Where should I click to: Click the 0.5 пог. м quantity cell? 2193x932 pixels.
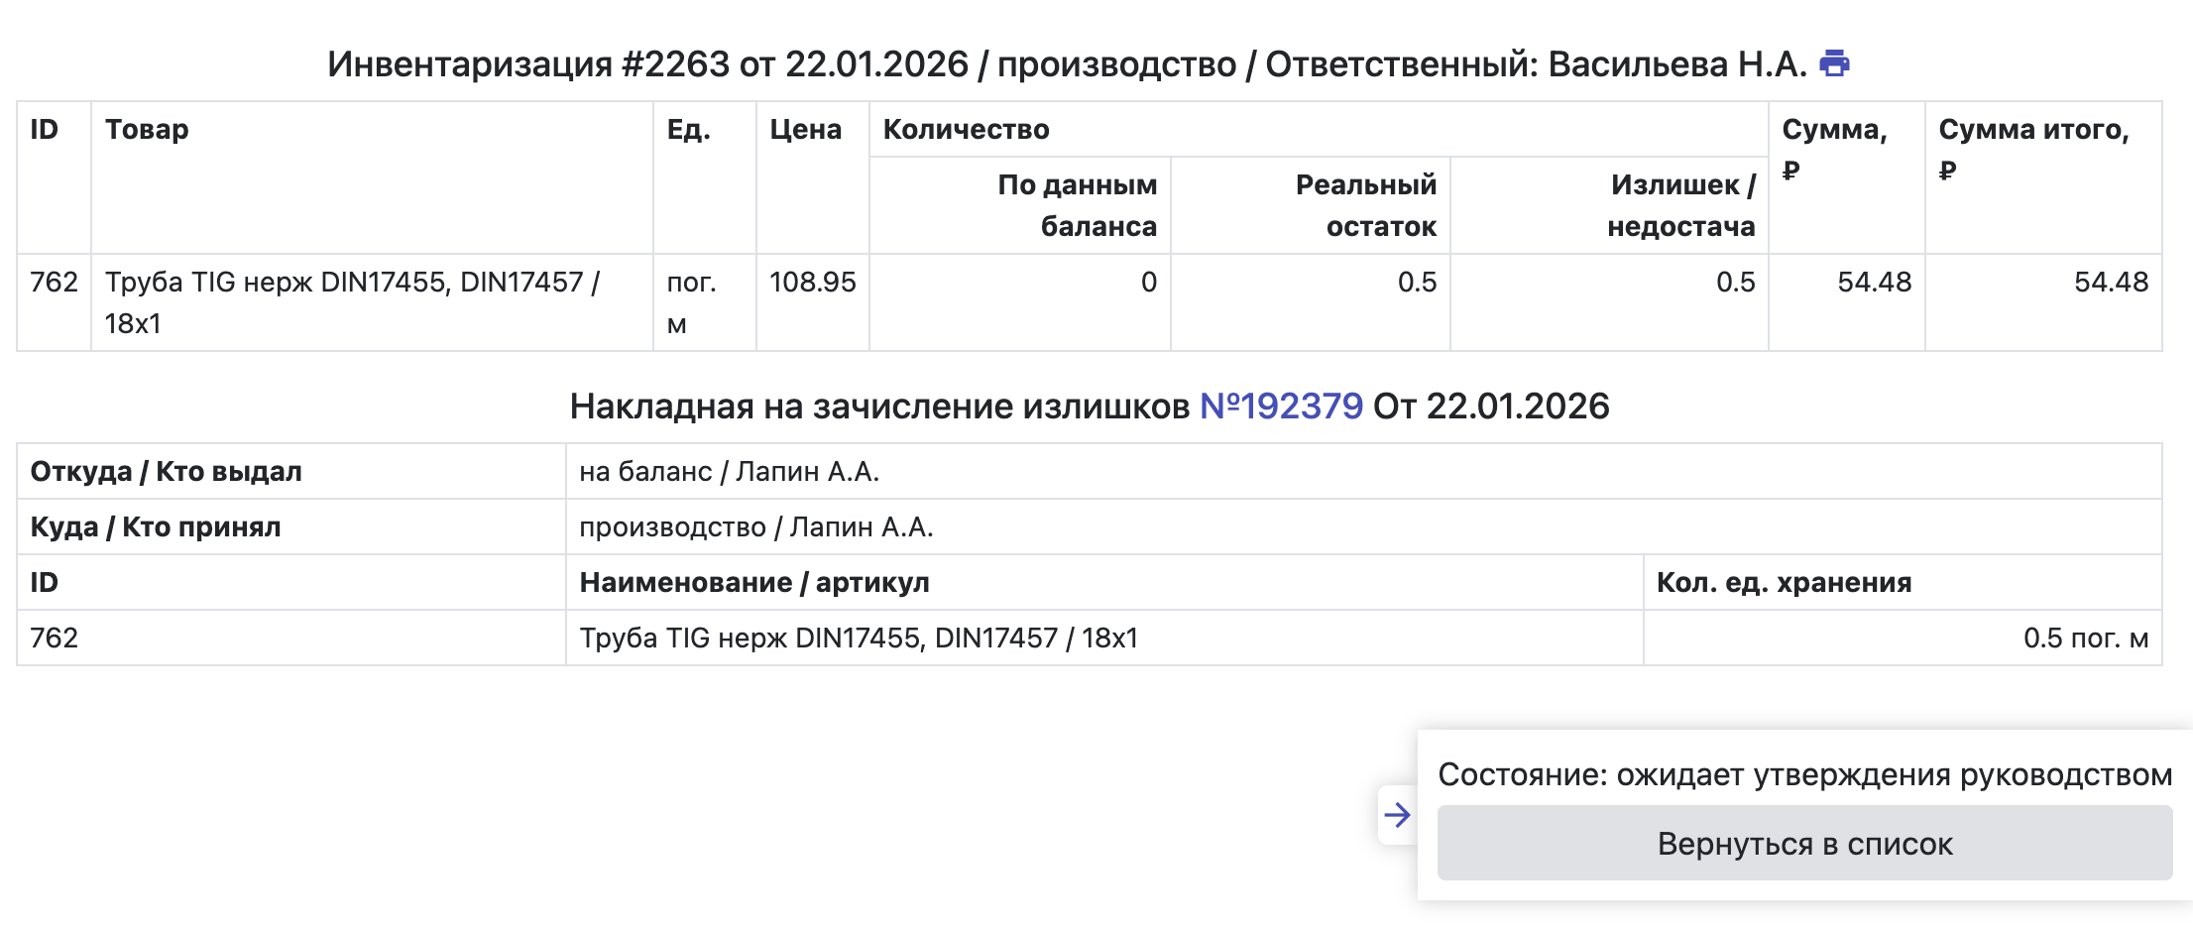pyautogui.click(x=2085, y=639)
